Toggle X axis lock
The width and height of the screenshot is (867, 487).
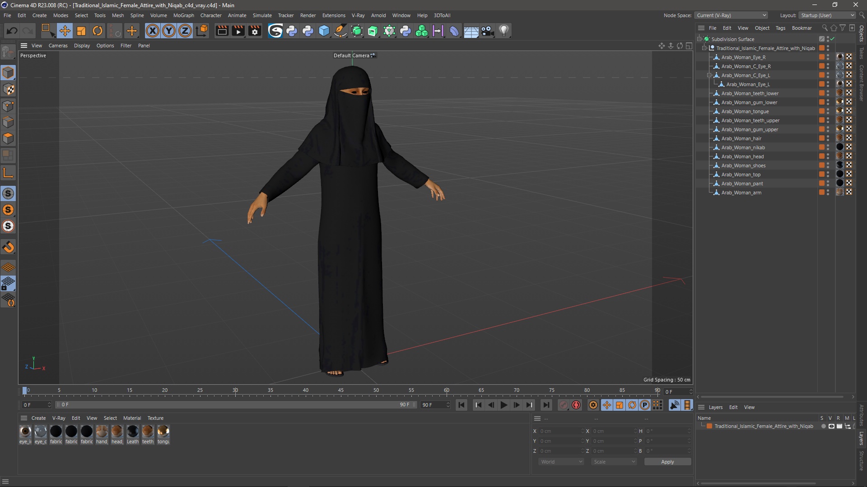point(153,31)
